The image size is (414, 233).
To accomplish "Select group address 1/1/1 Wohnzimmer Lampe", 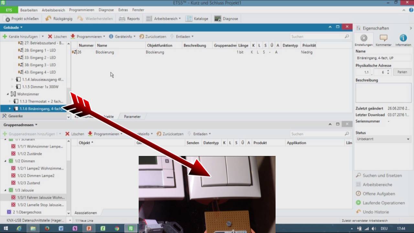I will click(37, 146).
